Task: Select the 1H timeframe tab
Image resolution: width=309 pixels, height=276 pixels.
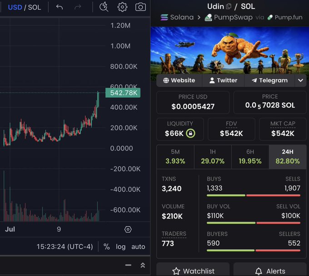Action: pyautogui.click(x=213, y=157)
